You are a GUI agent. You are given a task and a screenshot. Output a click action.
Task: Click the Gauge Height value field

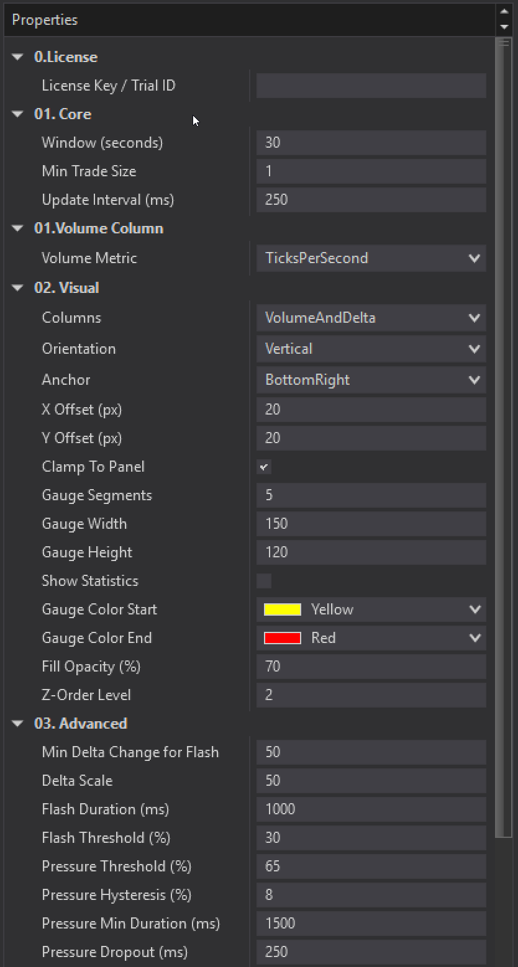[371, 552]
